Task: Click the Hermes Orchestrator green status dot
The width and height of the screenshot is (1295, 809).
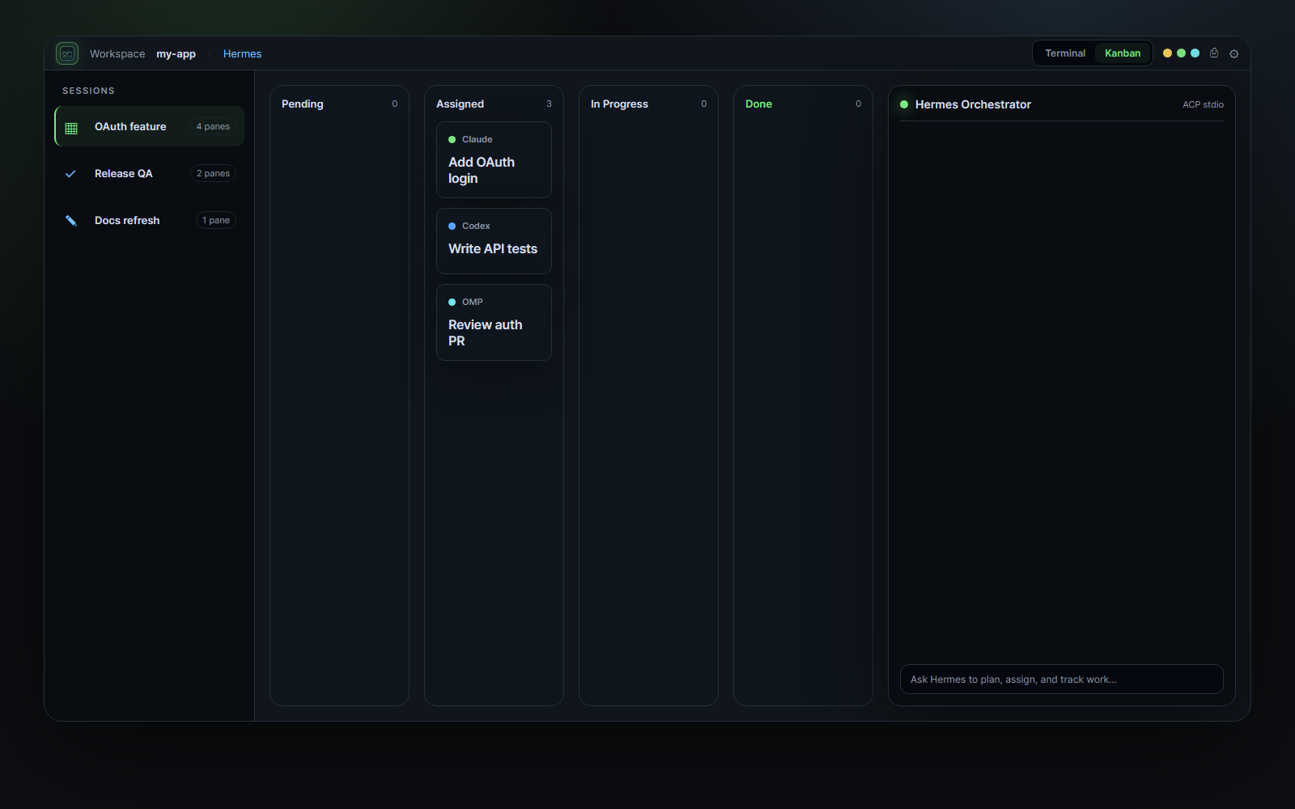Action: [904, 104]
